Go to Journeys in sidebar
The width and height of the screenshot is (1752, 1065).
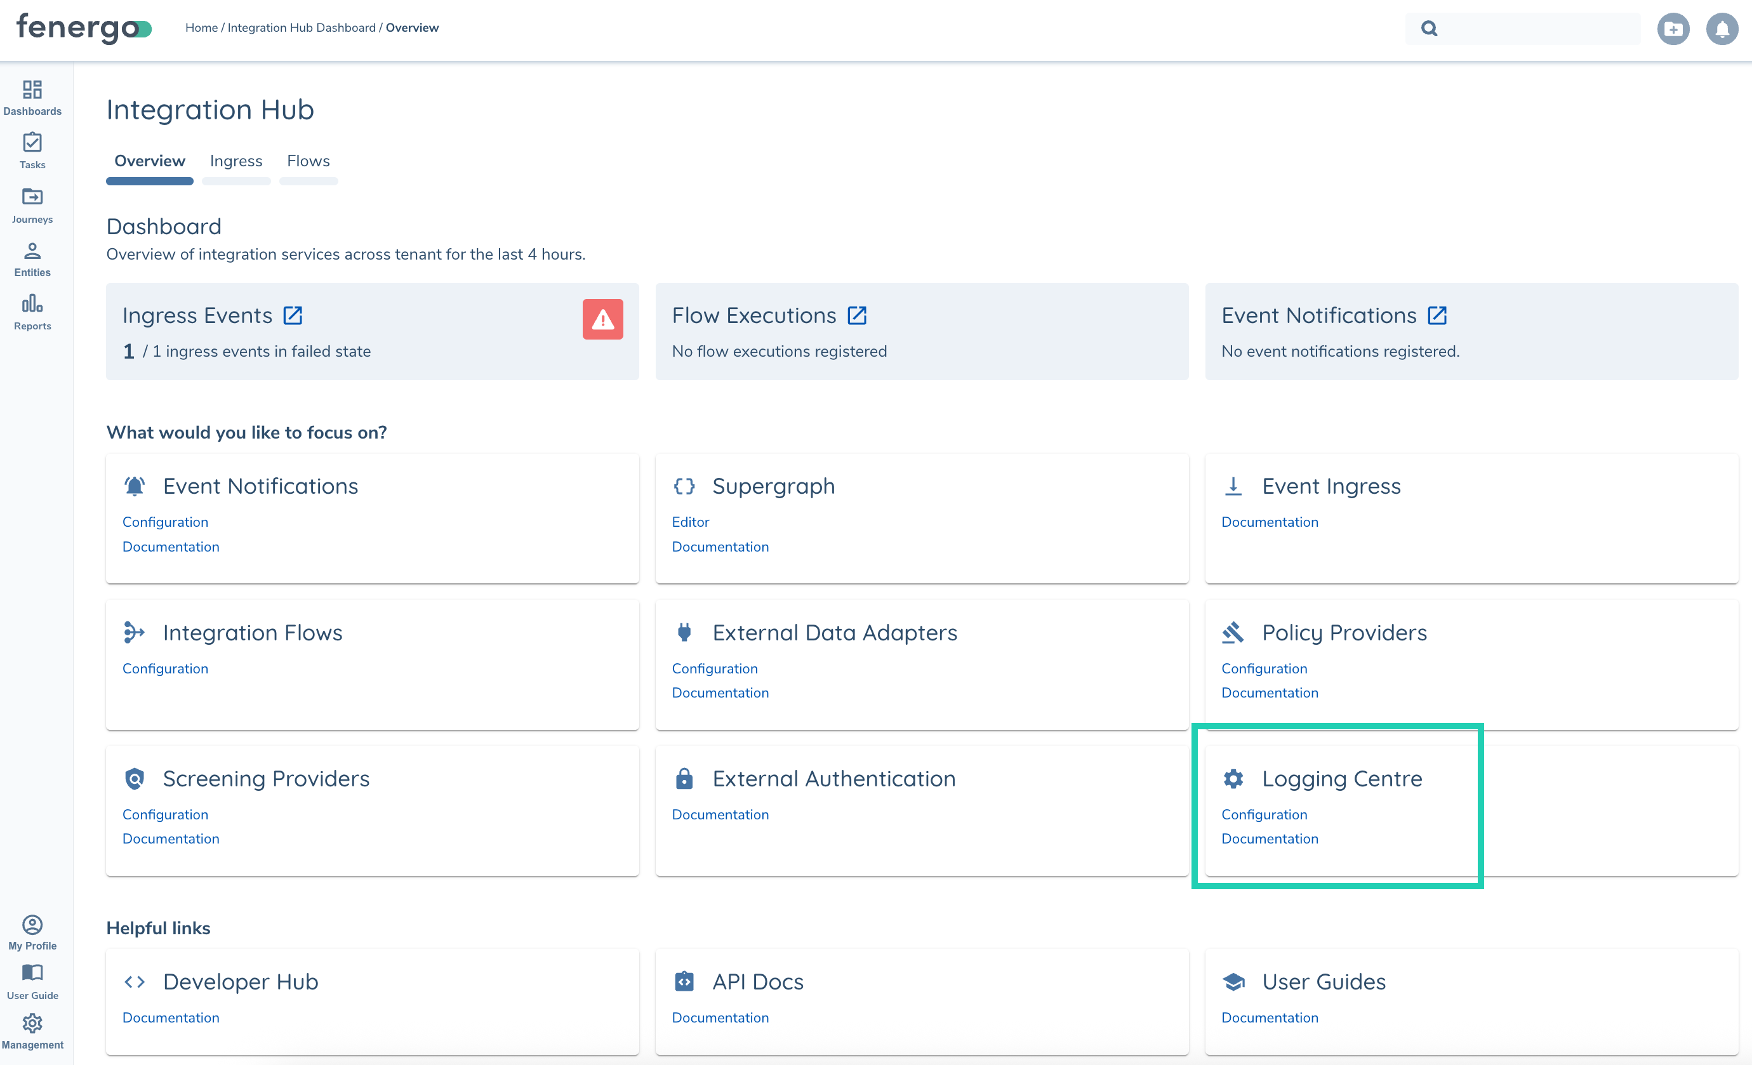click(x=32, y=205)
